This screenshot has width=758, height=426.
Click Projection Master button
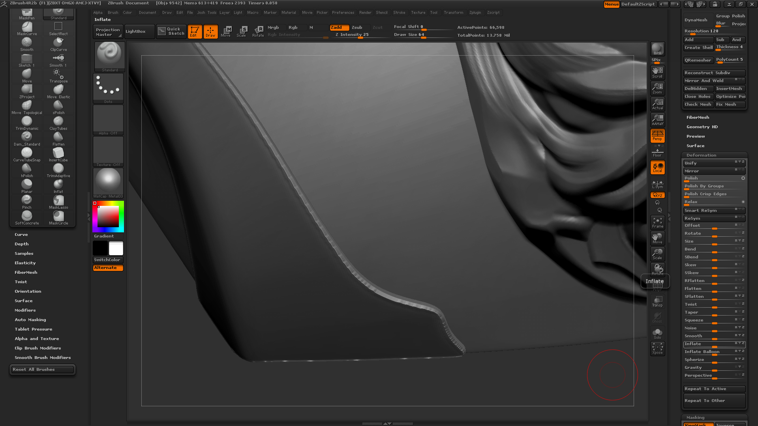(x=108, y=32)
